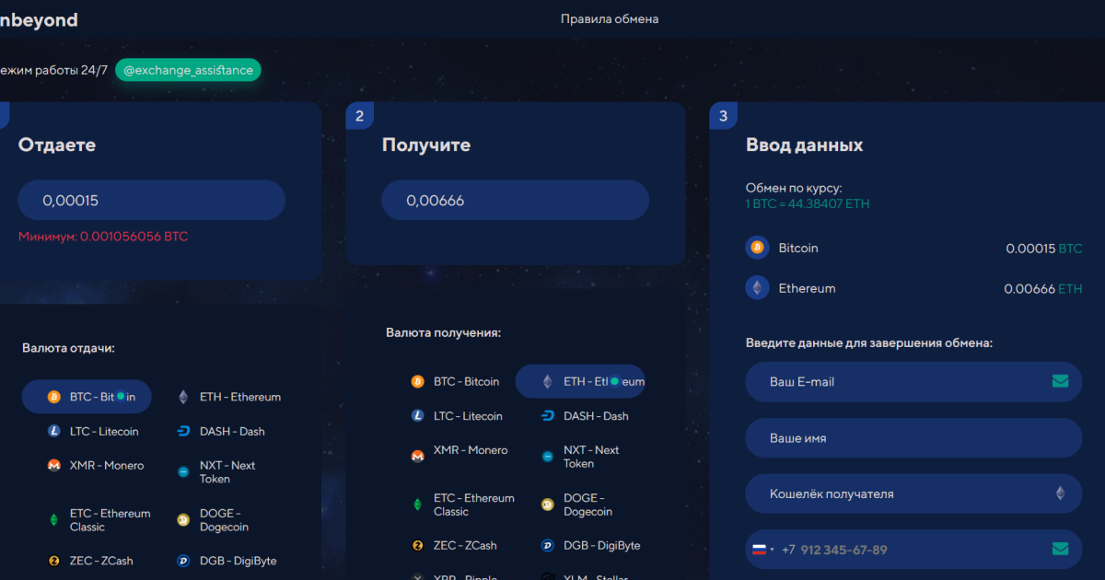Image resolution: width=1105 pixels, height=580 pixels.
Task: Pick XMR - Monero in give currency list
Action: point(95,465)
